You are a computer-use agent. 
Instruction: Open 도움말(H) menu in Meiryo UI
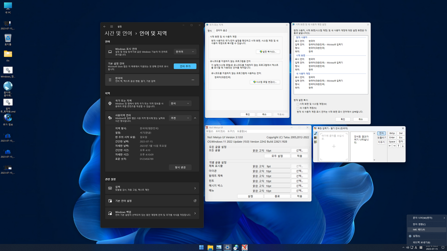pyautogui.click(x=242, y=131)
